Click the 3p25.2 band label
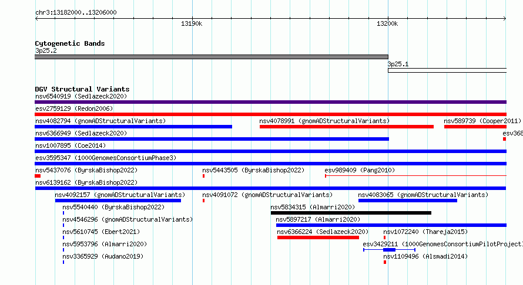Viewport: 523px width, 285px height. (46, 50)
